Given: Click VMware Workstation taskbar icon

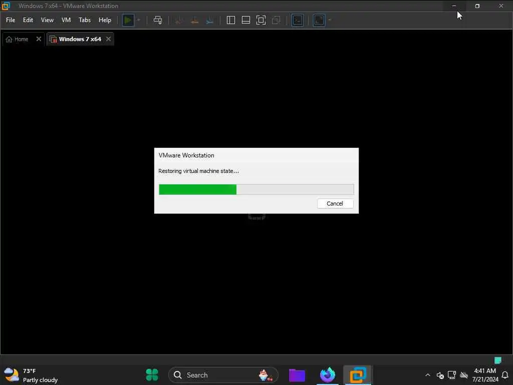Looking at the screenshot, I should point(358,375).
